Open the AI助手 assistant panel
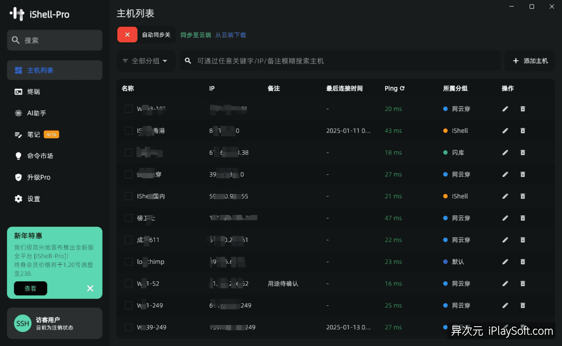562x346 pixels. 36,113
